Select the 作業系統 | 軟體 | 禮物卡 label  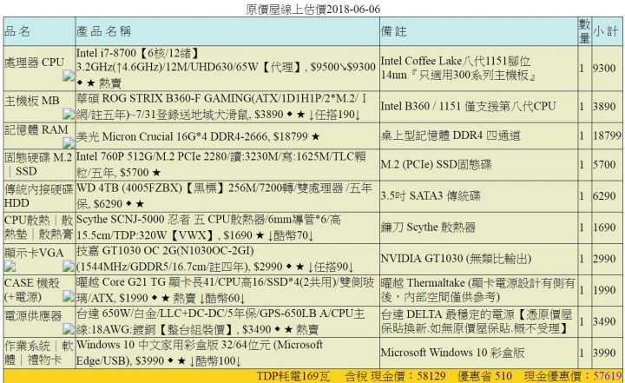pyautogui.click(x=39, y=353)
